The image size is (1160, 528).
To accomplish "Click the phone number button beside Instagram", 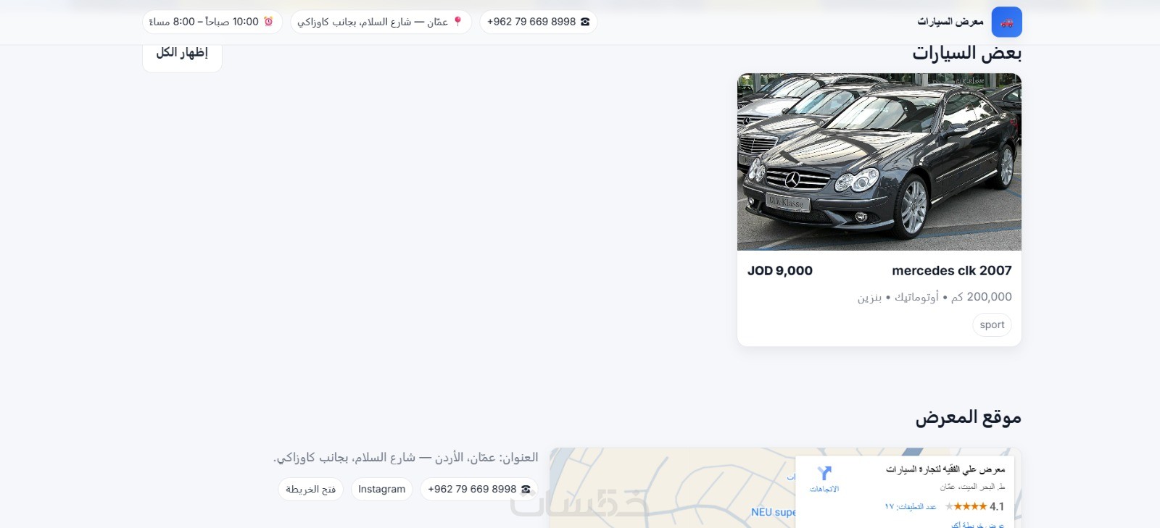I will [x=479, y=489].
